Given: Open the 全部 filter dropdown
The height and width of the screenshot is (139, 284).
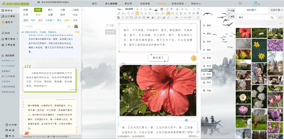Looking at the screenshot, I should click(68, 20).
